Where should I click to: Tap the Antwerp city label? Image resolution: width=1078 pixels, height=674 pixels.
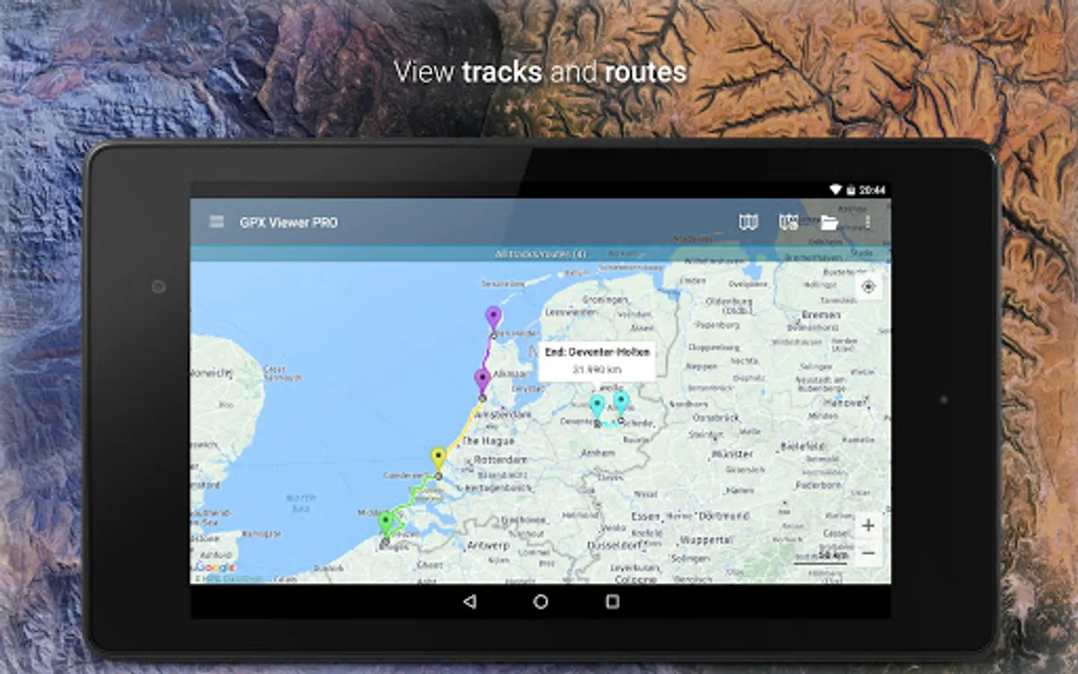coord(487,545)
